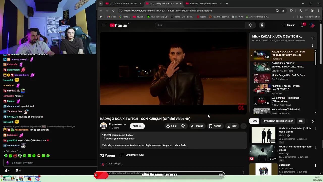This screenshot has height=182, width=323.
Task: Click the Yorum ekleyin comment field
Action: (x=175, y=164)
